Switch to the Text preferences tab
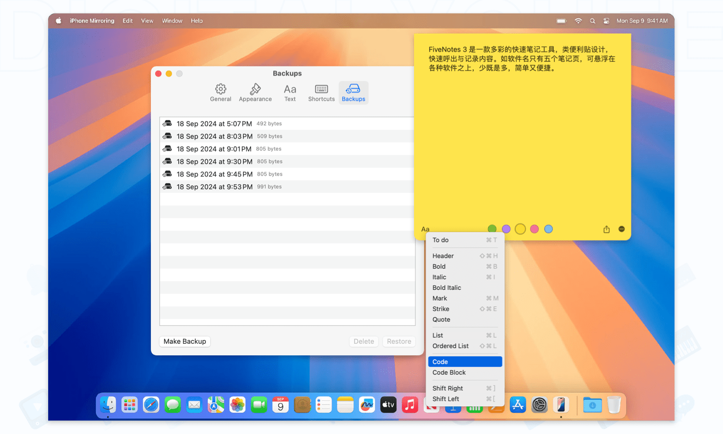 click(x=290, y=93)
